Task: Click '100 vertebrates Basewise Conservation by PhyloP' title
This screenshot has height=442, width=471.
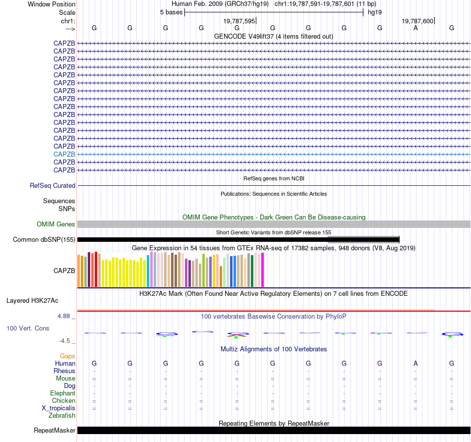Action: [x=274, y=317]
